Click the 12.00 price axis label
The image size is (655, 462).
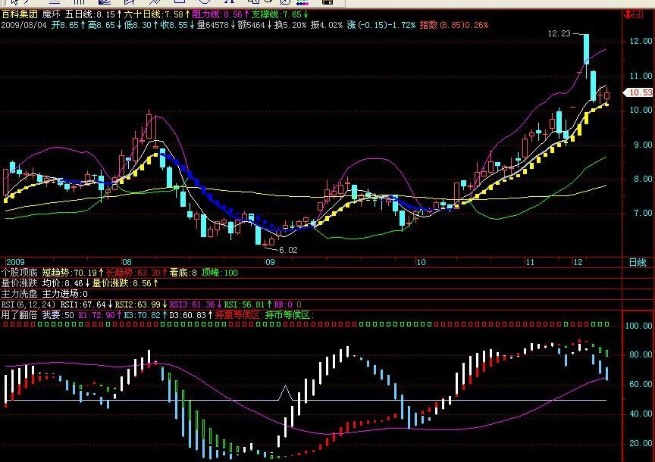[x=641, y=41]
